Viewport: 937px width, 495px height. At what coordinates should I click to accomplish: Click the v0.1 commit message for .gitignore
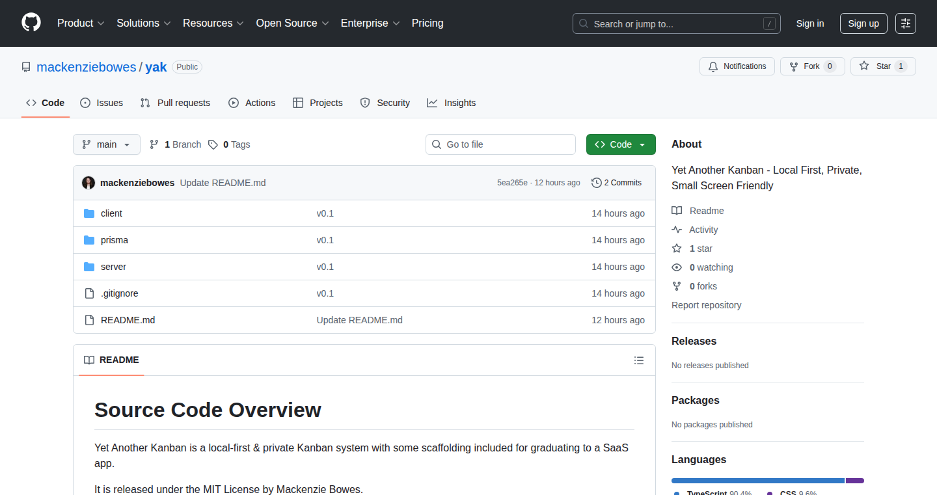(x=325, y=293)
